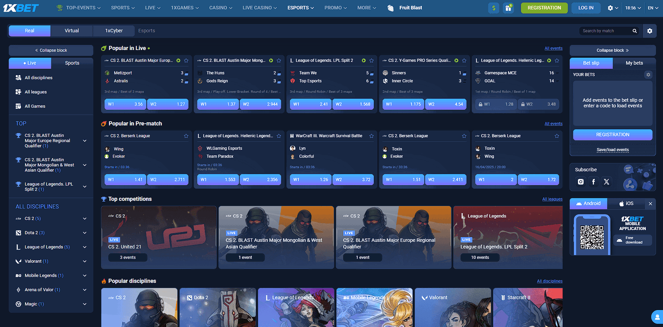Open the Facebook subscribe icon

[x=594, y=182]
